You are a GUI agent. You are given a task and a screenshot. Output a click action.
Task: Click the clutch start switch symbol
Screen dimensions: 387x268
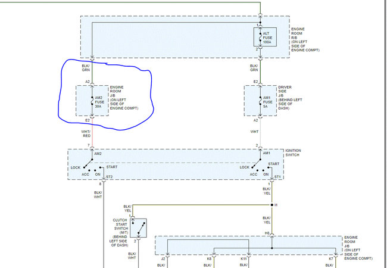pos(139,228)
